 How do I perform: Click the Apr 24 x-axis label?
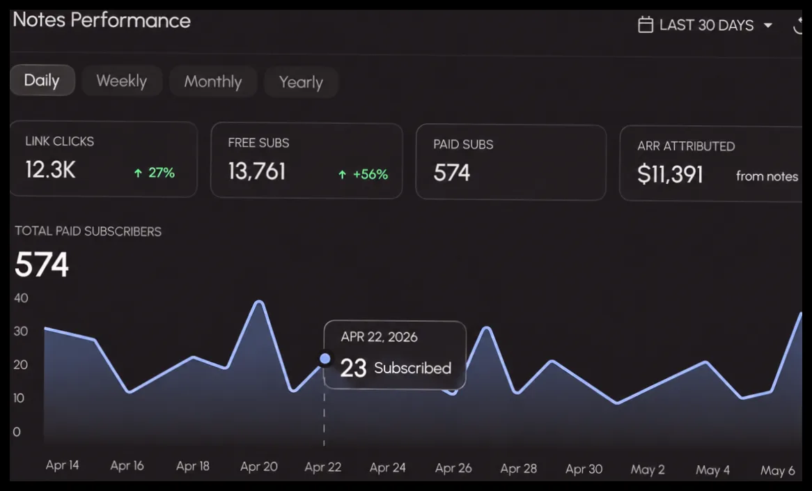[387, 468]
